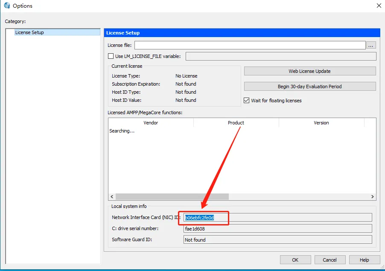Viewport: 385px width, 271px height.
Task: Begin 30-day Evaluation Period
Action: [309, 86]
